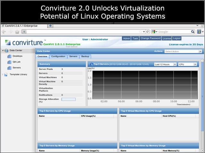Switch to the Servers tab
This screenshot has width=205, height=153.
coord(73,56)
